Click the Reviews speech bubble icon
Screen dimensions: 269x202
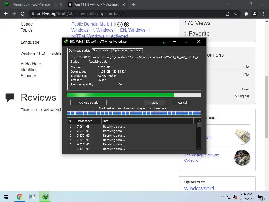pos(10,97)
